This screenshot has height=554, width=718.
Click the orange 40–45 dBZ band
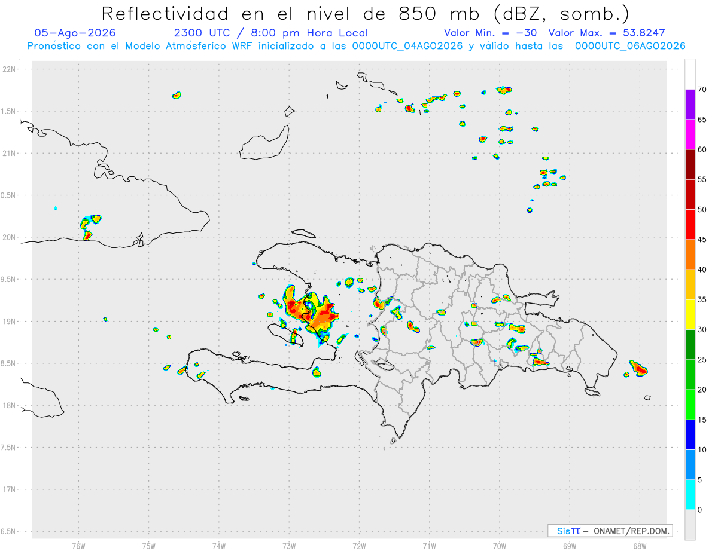pyautogui.click(x=690, y=255)
